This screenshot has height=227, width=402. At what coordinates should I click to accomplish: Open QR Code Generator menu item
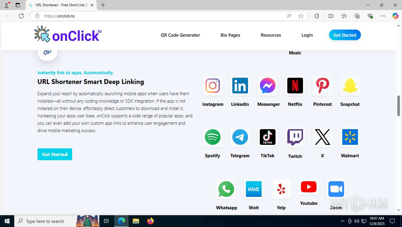tap(180, 35)
